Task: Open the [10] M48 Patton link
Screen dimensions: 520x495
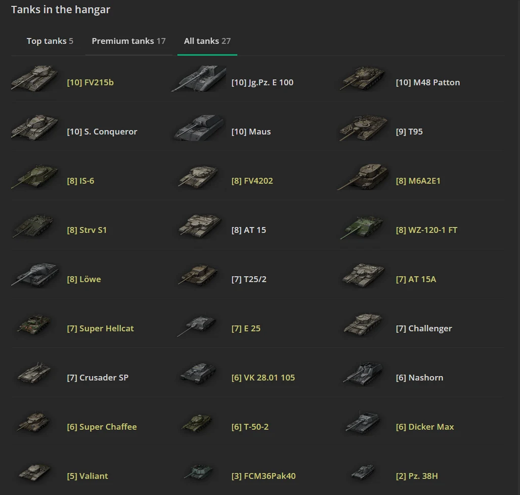Action: [428, 82]
